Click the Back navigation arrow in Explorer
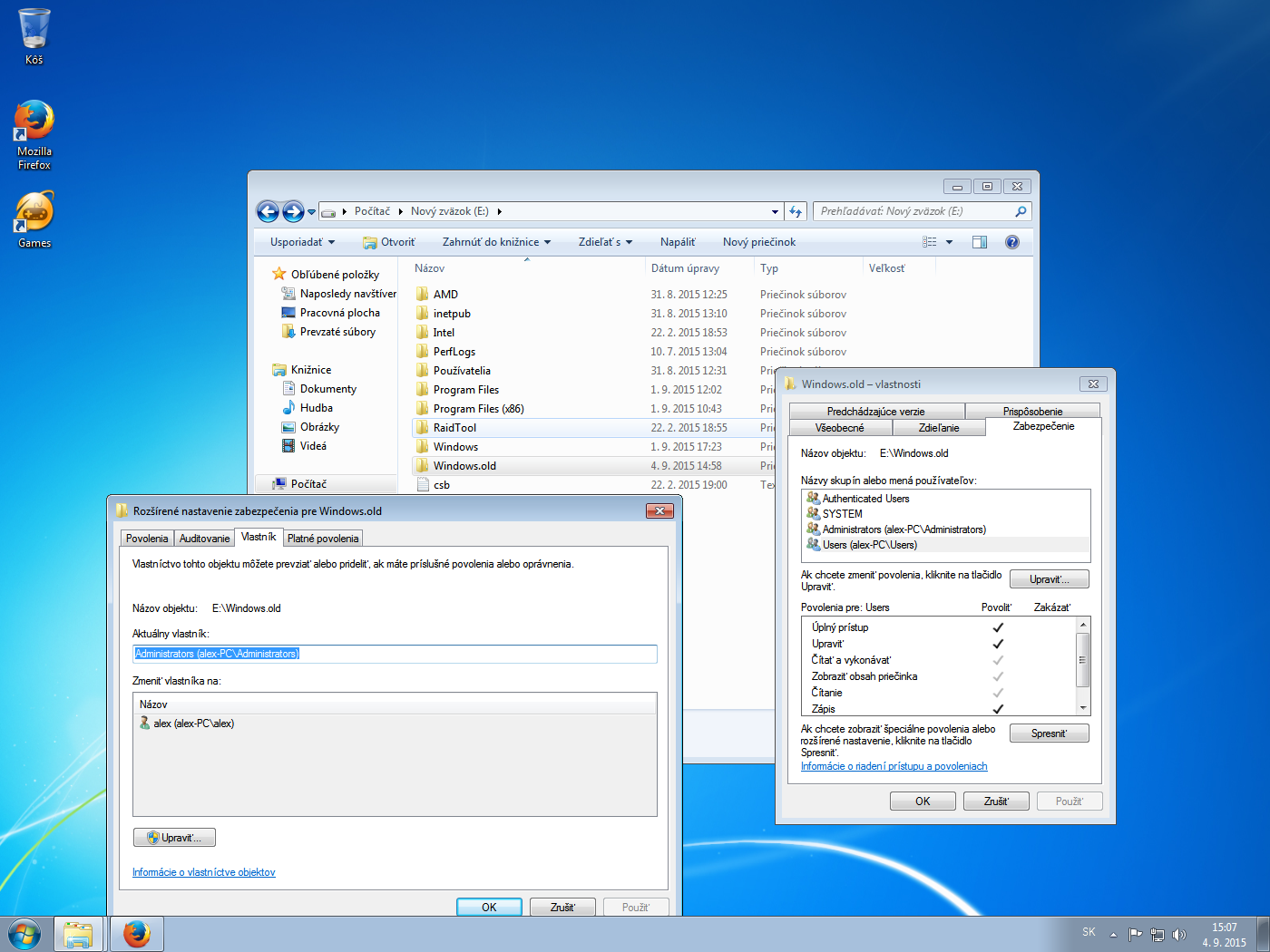The height and width of the screenshot is (952, 1270). 268,211
